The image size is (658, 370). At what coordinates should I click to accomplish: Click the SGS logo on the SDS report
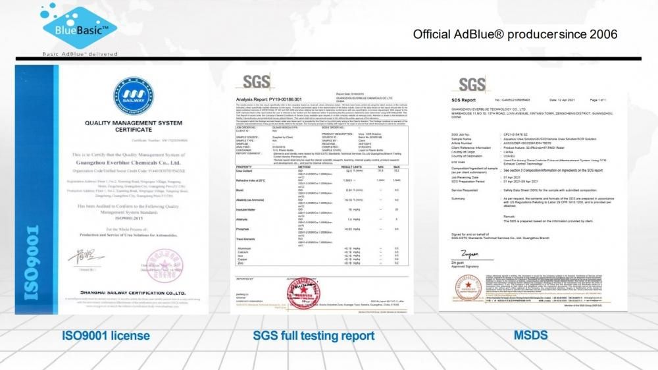pyautogui.click(x=472, y=84)
